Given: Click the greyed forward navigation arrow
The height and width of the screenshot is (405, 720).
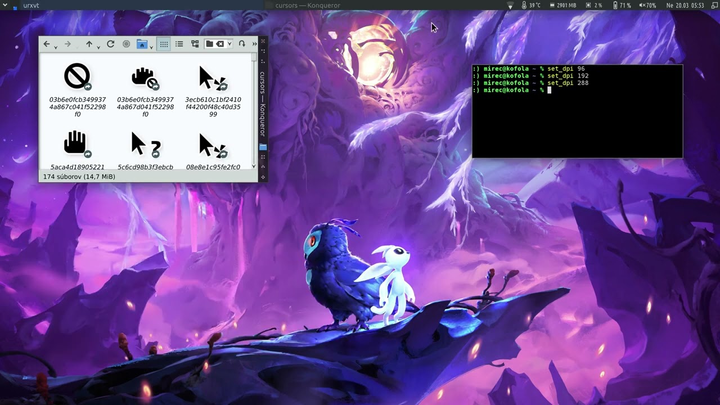Looking at the screenshot, I should click(67, 44).
